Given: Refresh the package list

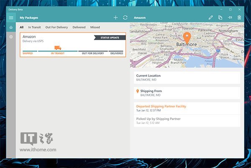Looking at the screenshot, I should tap(125, 18).
